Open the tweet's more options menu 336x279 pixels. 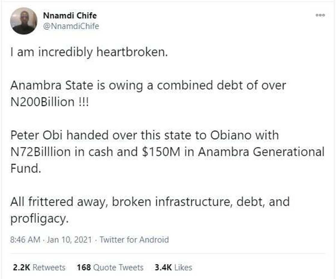[320, 15]
